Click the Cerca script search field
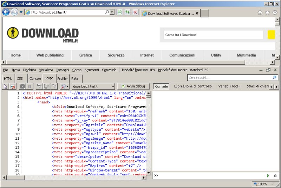This screenshot has height=188, width=281. pyautogui.click(x=230, y=77)
